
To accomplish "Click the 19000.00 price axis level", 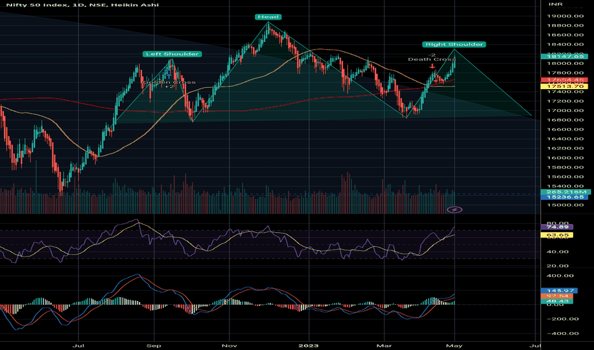I will point(565,16).
